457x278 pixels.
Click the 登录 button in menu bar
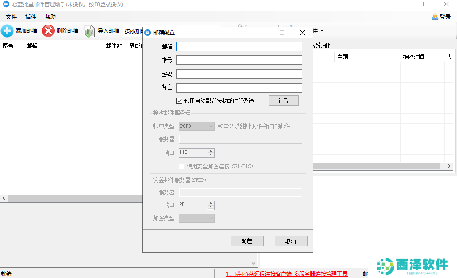pyautogui.click(x=441, y=17)
